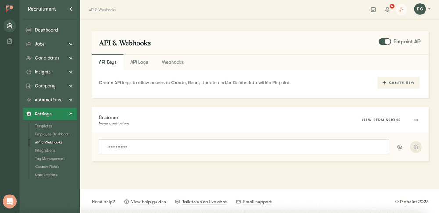Expand the Automations menu chevron
Image resolution: width=439 pixels, height=213 pixels.
click(x=71, y=100)
